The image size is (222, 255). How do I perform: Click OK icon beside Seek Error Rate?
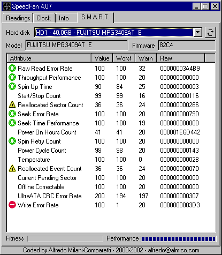click(x=12, y=114)
